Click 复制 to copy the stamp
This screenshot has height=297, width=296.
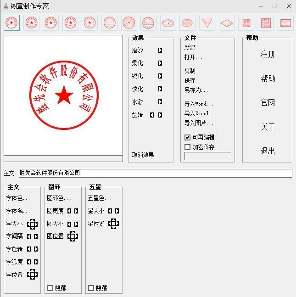[190, 71]
